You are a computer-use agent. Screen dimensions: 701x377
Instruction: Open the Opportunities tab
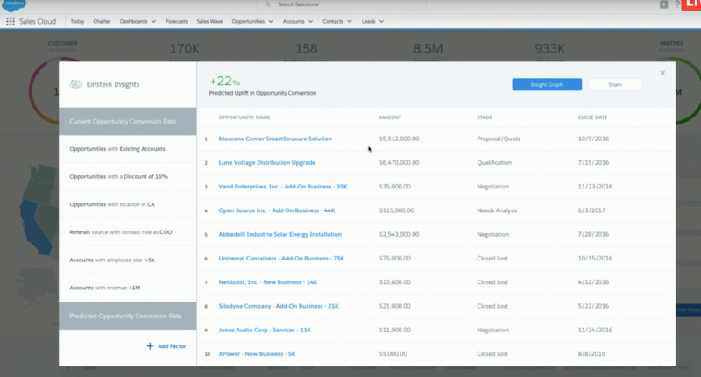click(x=248, y=21)
